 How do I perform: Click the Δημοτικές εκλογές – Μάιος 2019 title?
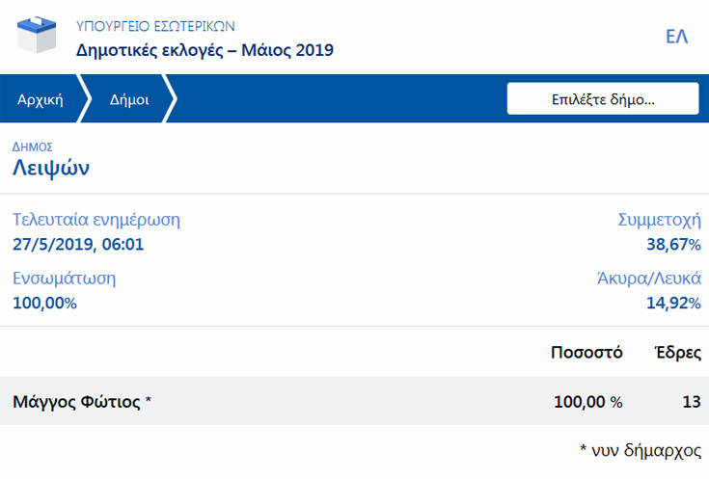[205, 49]
